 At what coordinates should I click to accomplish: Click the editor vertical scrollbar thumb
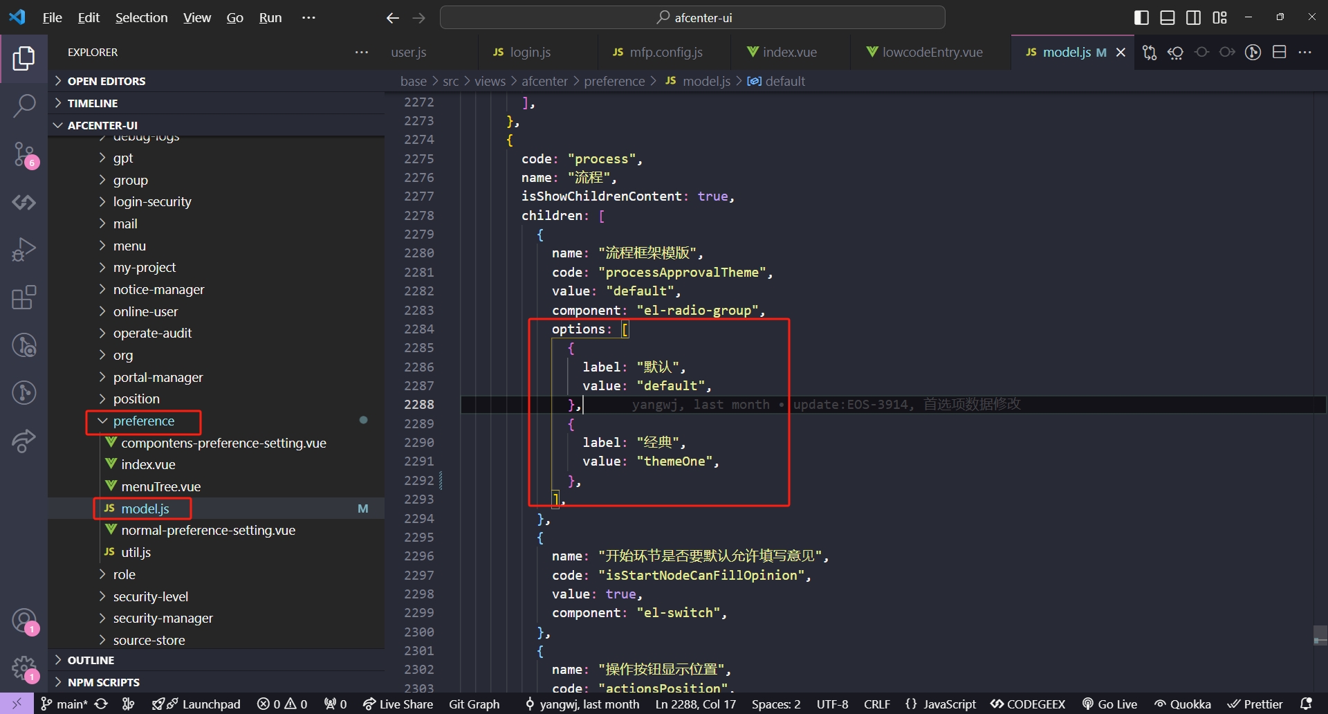click(x=1320, y=635)
